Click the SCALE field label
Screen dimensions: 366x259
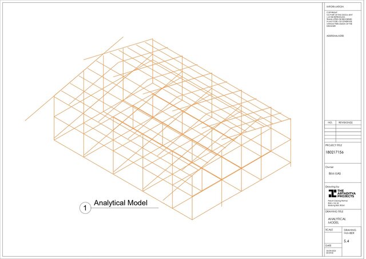[329, 229]
